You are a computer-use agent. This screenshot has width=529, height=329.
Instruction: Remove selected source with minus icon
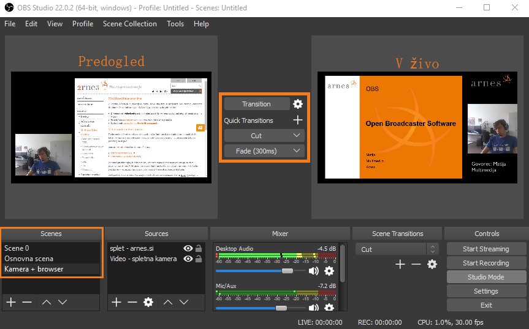132,302
